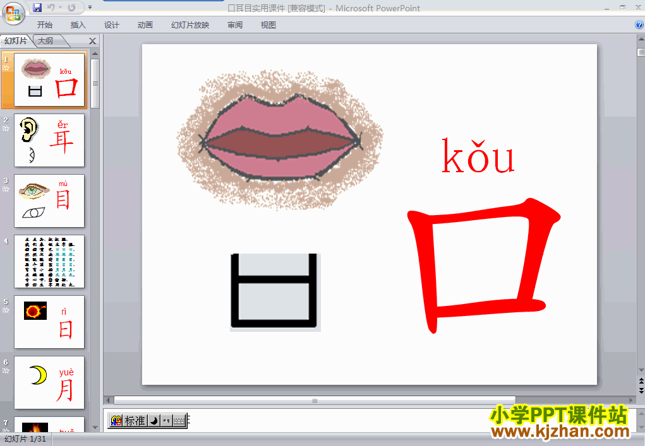Open the 幻灯片放映 ribbon tab
The image size is (645, 446).
[x=190, y=25]
